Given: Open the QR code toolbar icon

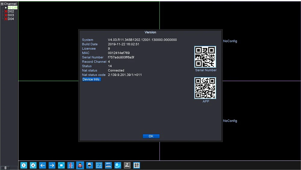Looking at the screenshot, I should [136, 165].
